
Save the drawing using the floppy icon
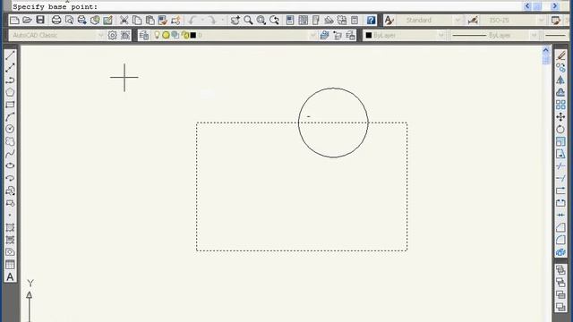pyautogui.click(x=40, y=20)
